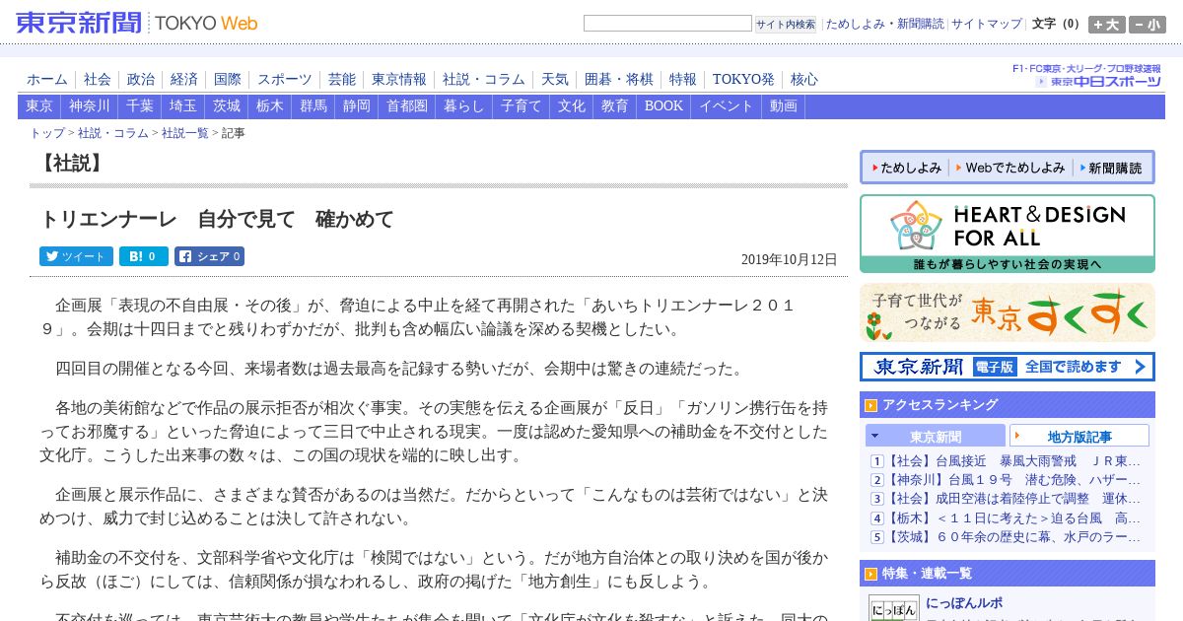
Task: Open 政治 news section
Action: [141, 79]
